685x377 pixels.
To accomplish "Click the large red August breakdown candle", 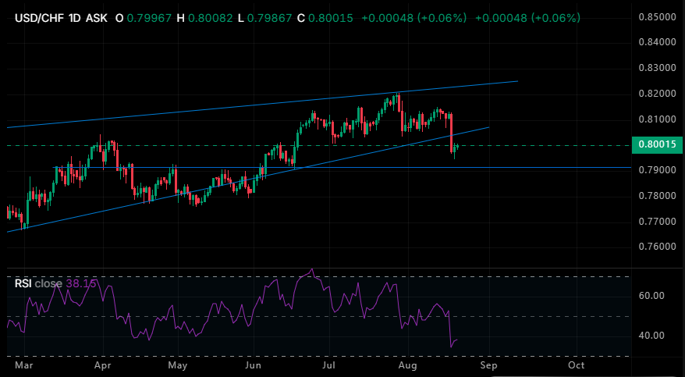I will tap(451, 133).
